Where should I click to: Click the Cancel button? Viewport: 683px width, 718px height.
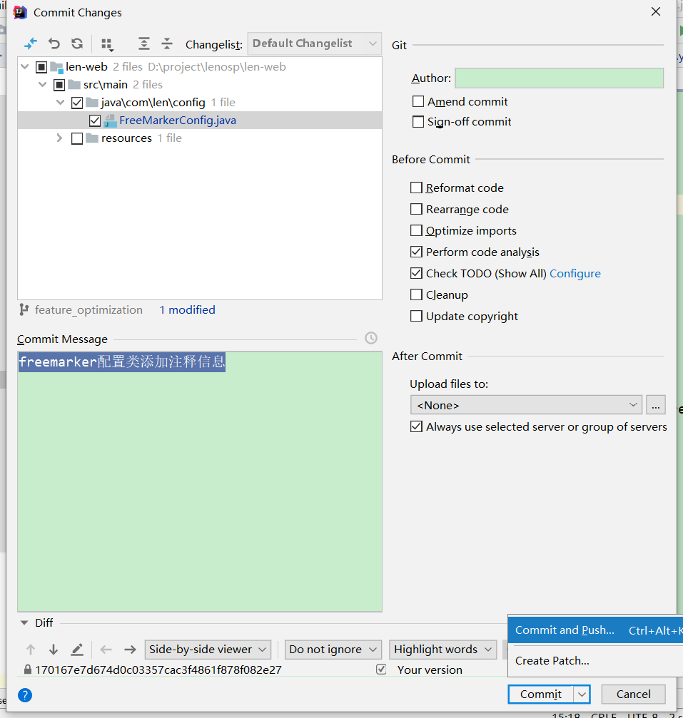click(633, 694)
